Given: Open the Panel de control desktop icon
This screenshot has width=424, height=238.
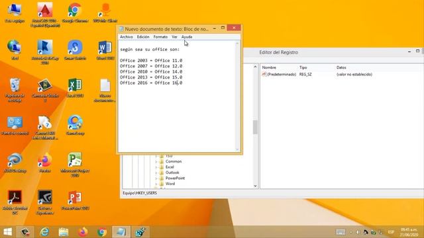Looking at the screenshot, I should pos(15,125).
